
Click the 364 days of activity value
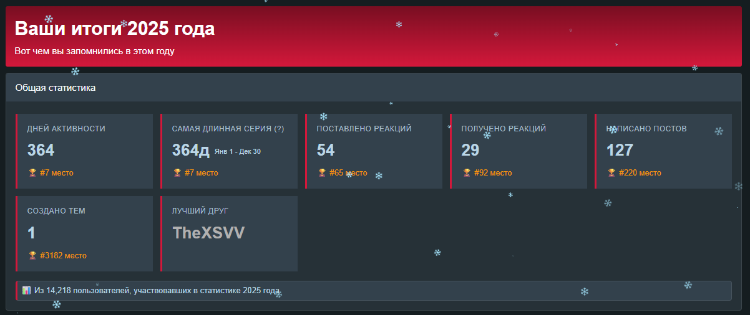pyautogui.click(x=41, y=150)
